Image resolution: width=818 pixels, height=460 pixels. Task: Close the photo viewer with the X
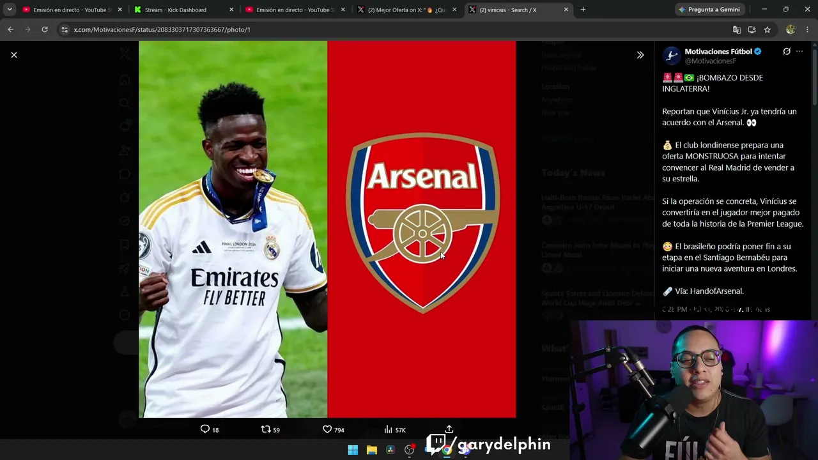[x=14, y=55]
